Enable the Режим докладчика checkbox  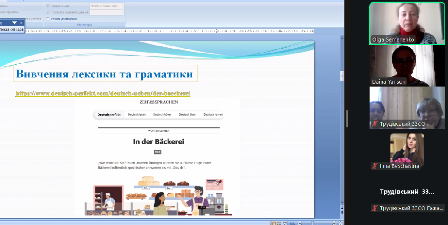[48, 19]
